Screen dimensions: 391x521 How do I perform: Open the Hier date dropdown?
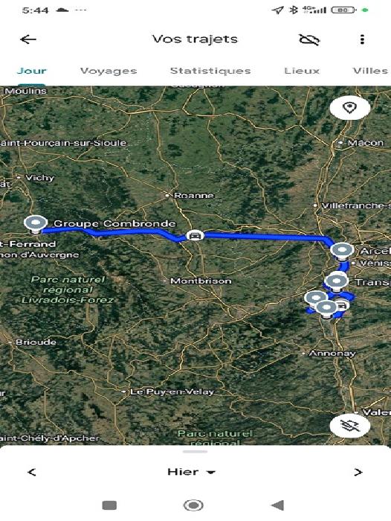192,472
